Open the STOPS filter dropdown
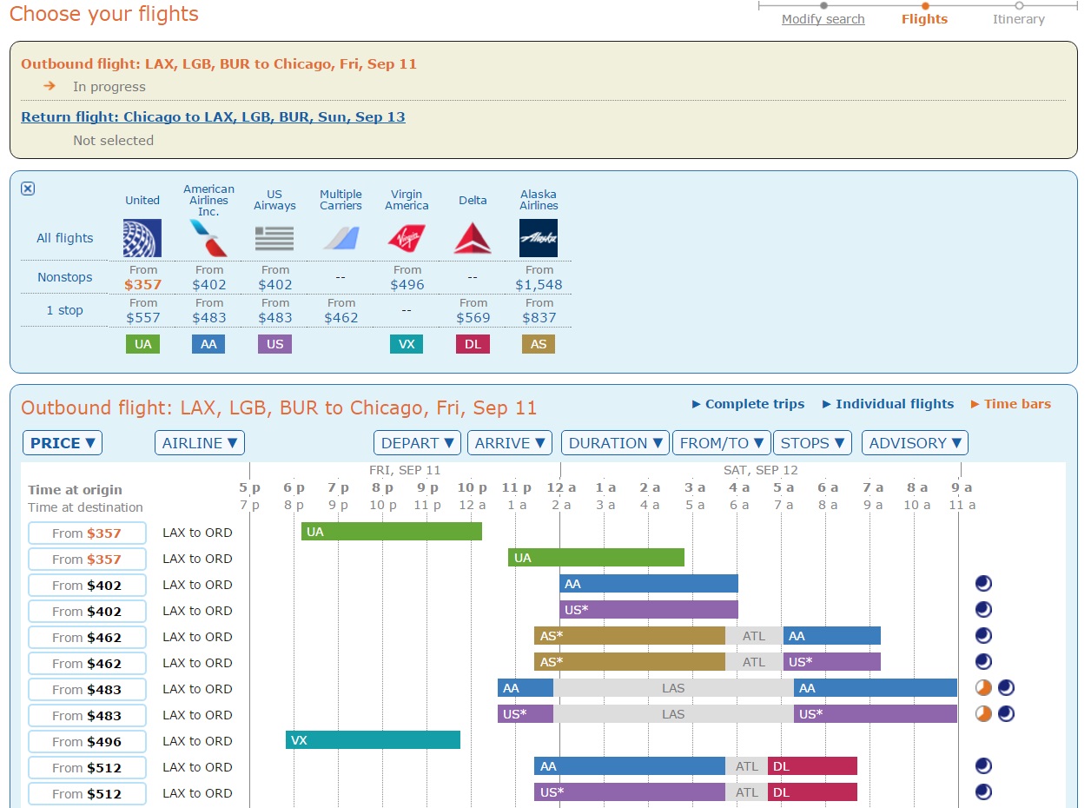The height and width of the screenshot is (808, 1091). tap(812, 443)
